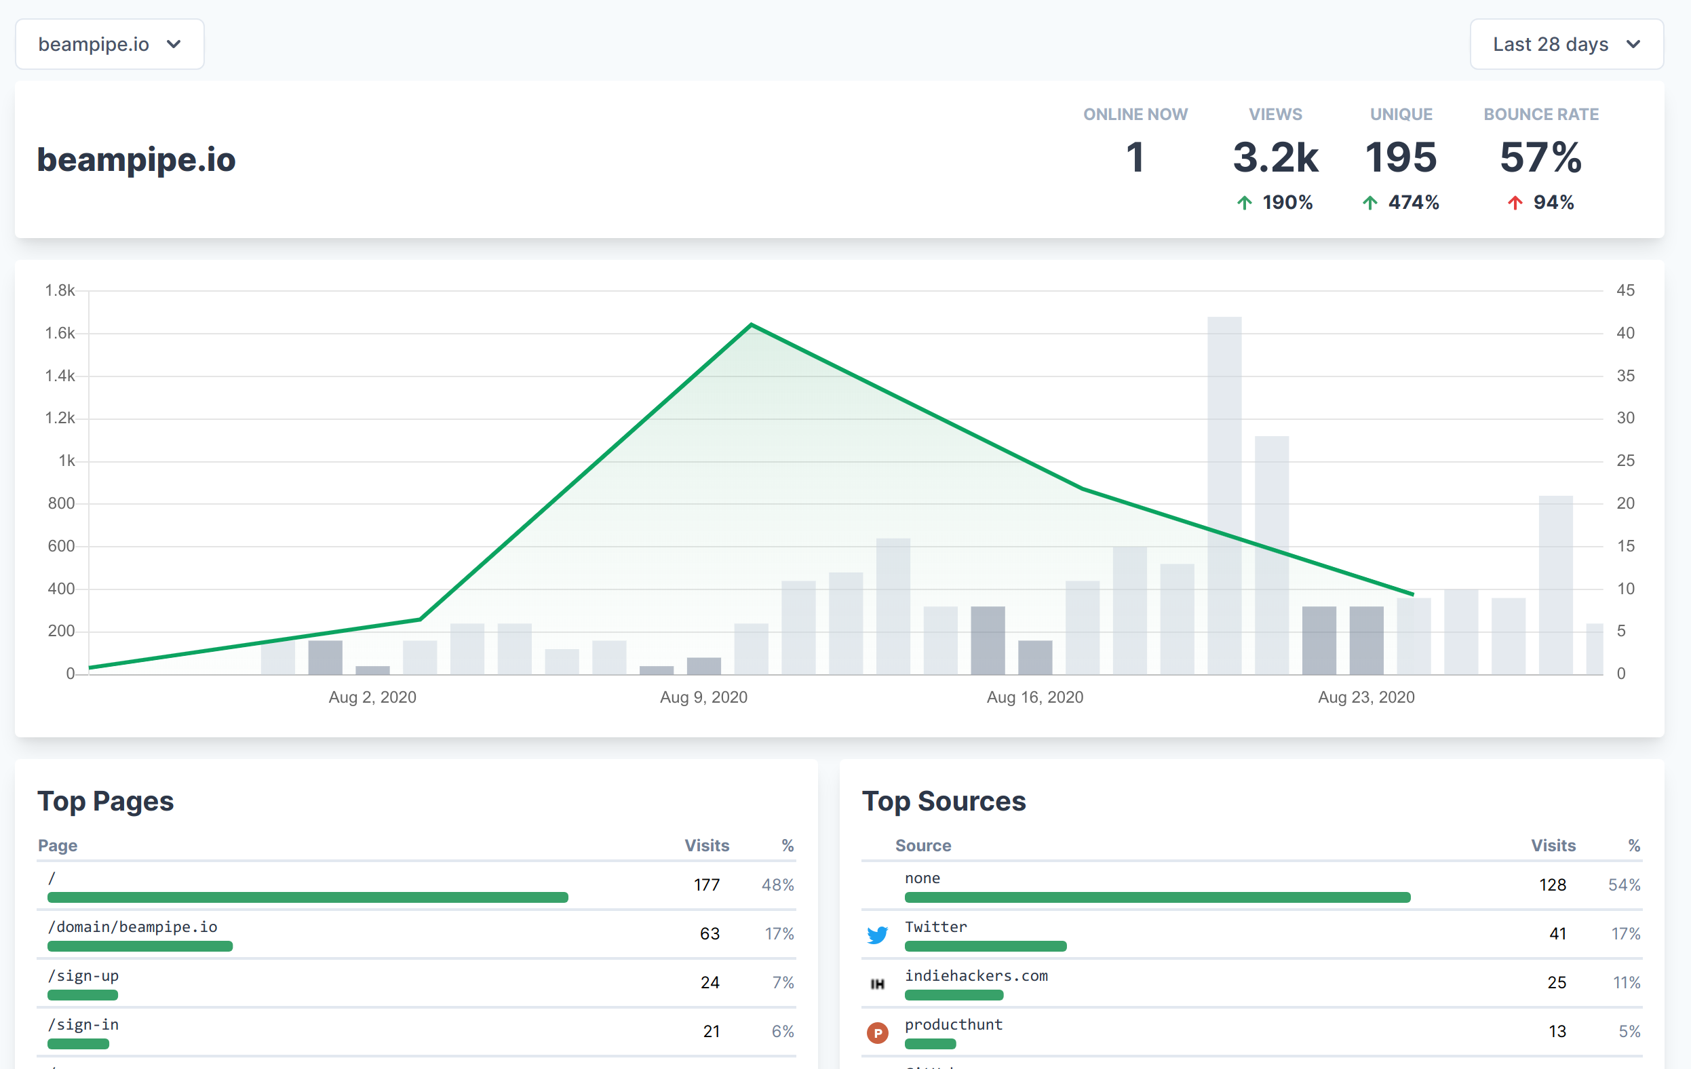Click the Visits header in Top Pages
1691x1069 pixels.
coord(707,846)
